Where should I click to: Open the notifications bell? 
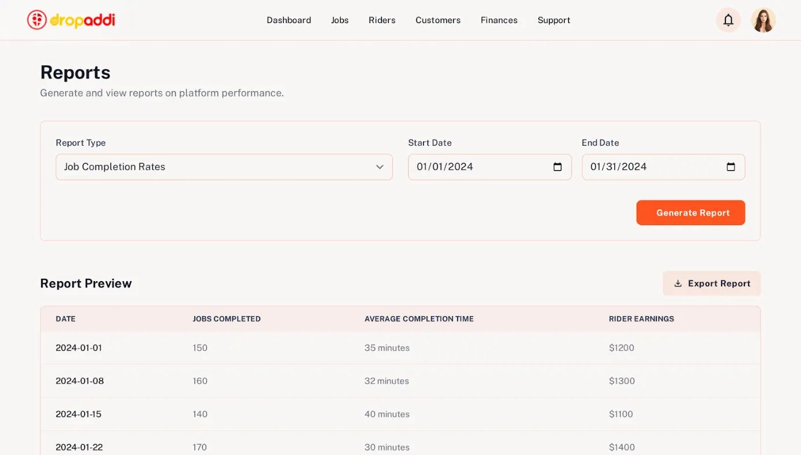tap(728, 20)
